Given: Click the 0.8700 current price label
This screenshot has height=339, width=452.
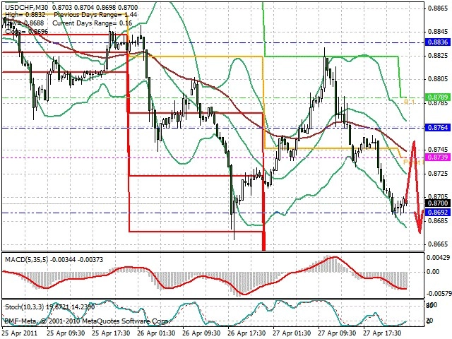Looking at the screenshot, I should click(x=438, y=203).
